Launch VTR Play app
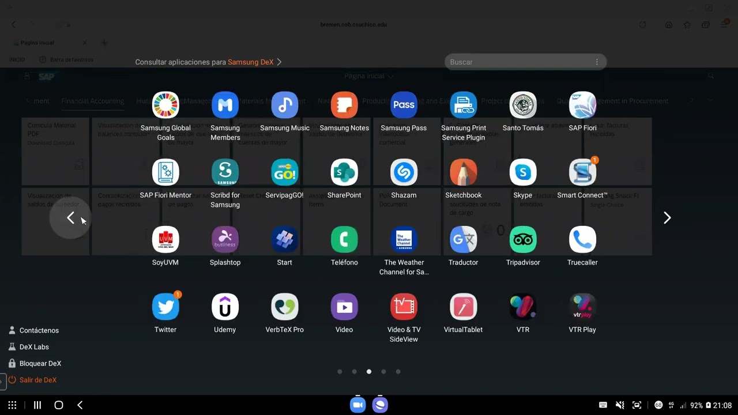The image size is (738, 415). 582,307
